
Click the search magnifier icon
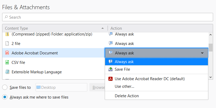6,17
